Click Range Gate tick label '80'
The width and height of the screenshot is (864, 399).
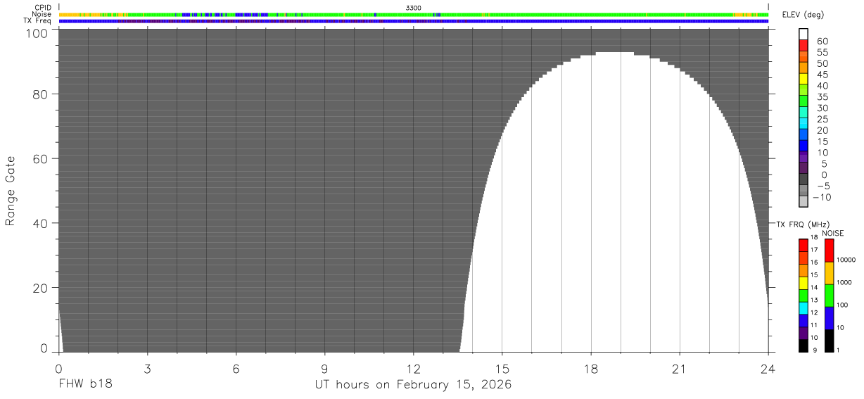tap(41, 94)
